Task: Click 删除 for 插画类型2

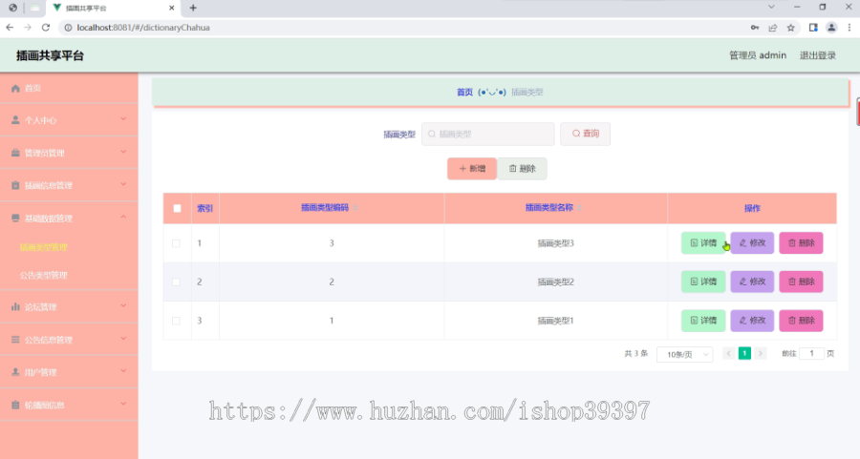Action: click(x=801, y=282)
